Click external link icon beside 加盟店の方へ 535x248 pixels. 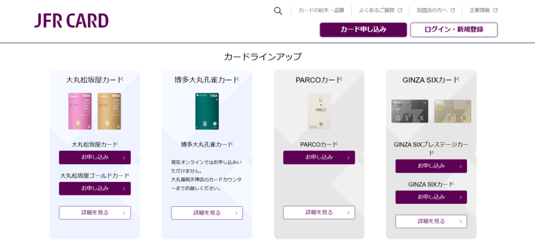coord(453,10)
